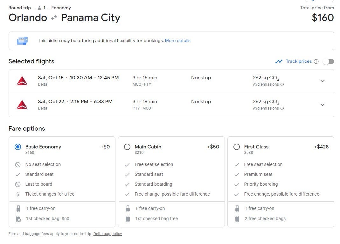Screen dimensions: 340x244
Task: Click the info icon beside Track prices
Action: coord(316,61)
